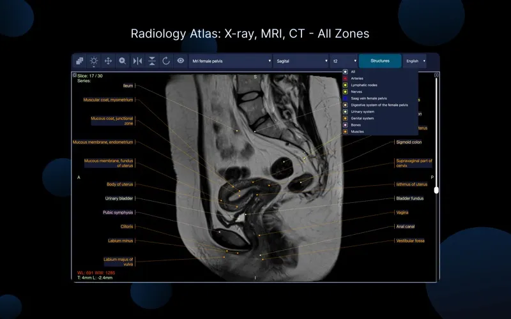
Task: Toggle Digestive system of the female pelvis
Action: coord(346,105)
